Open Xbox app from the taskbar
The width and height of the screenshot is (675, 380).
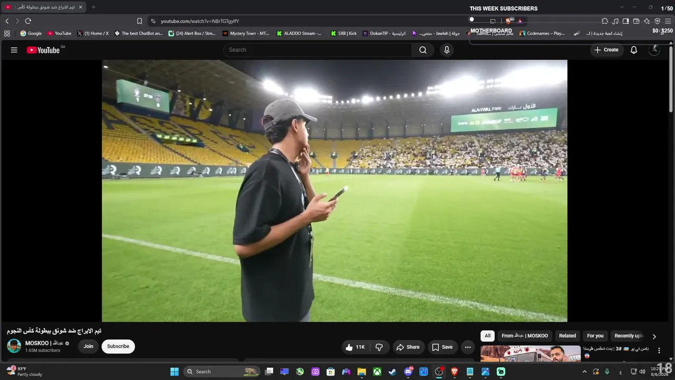[x=377, y=372]
